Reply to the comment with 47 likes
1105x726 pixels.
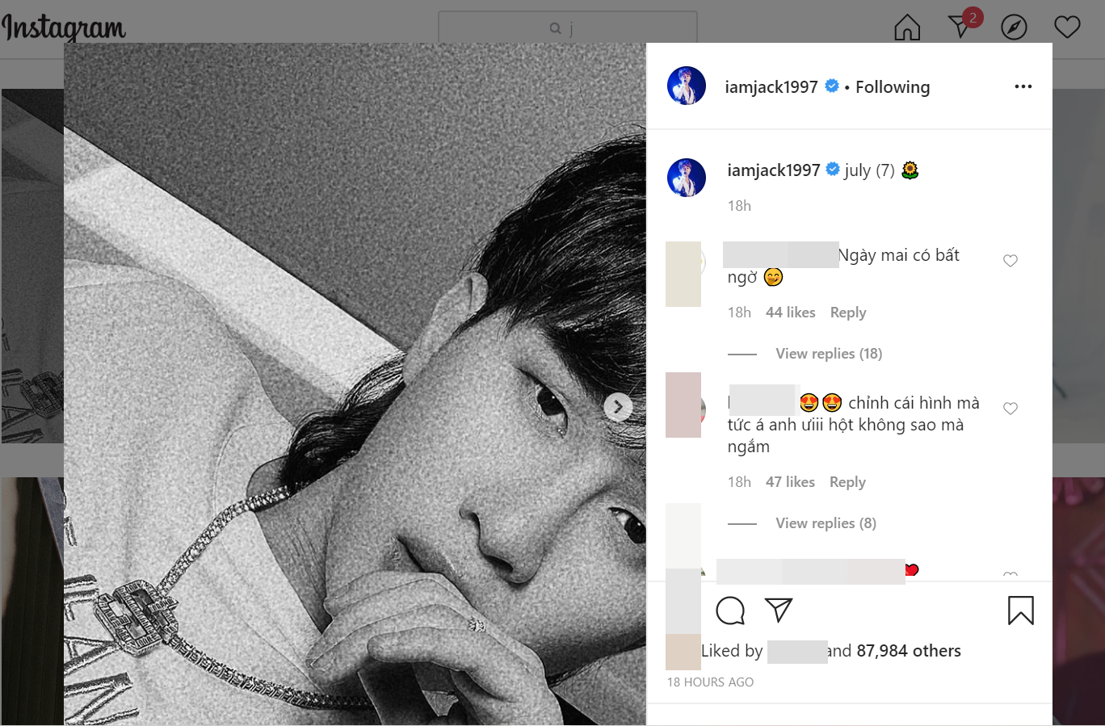point(847,482)
